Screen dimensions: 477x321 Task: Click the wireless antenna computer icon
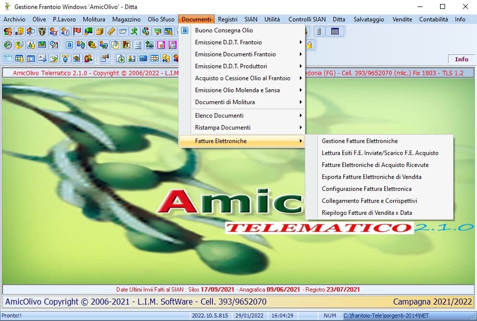pos(65,58)
